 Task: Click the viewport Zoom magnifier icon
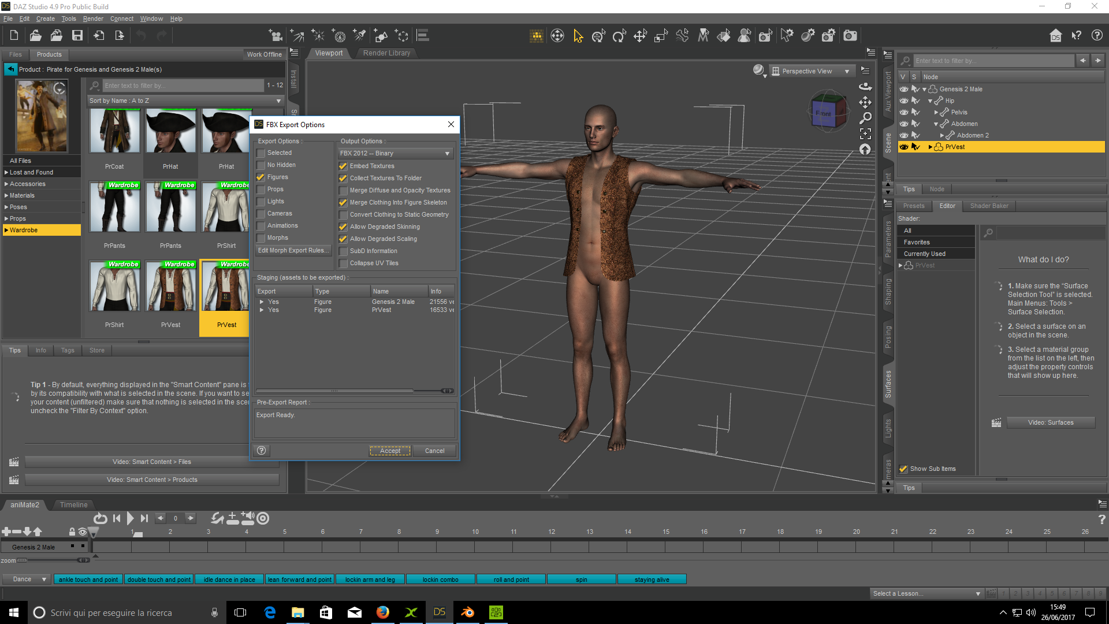[x=865, y=118]
